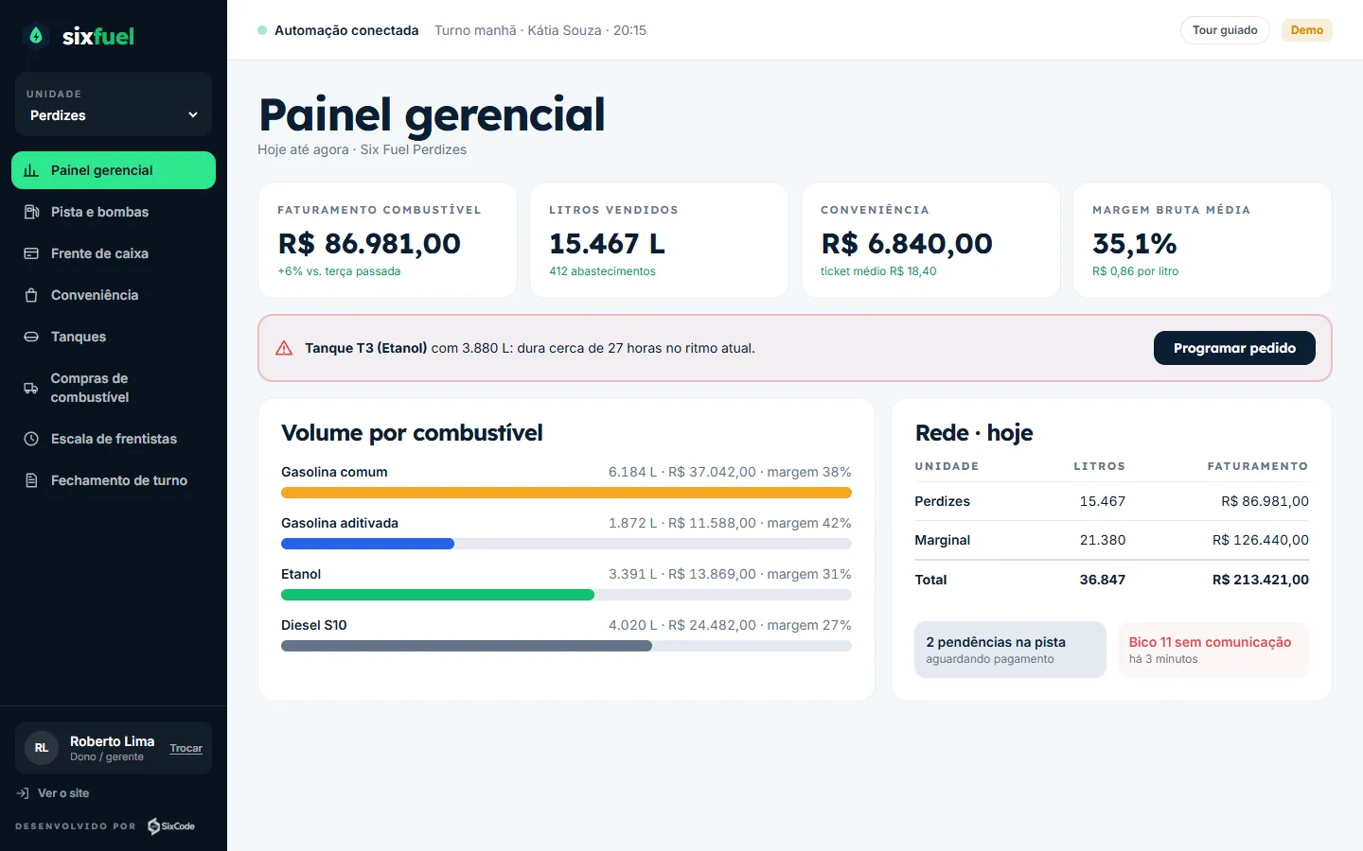The height and width of the screenshot is (851, 1363).
Task: Click the Painel gerencial bar chart icon
Action: (x=31, y=170)
